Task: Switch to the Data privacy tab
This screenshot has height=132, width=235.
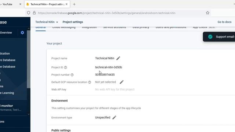Action: click(141, 27)
